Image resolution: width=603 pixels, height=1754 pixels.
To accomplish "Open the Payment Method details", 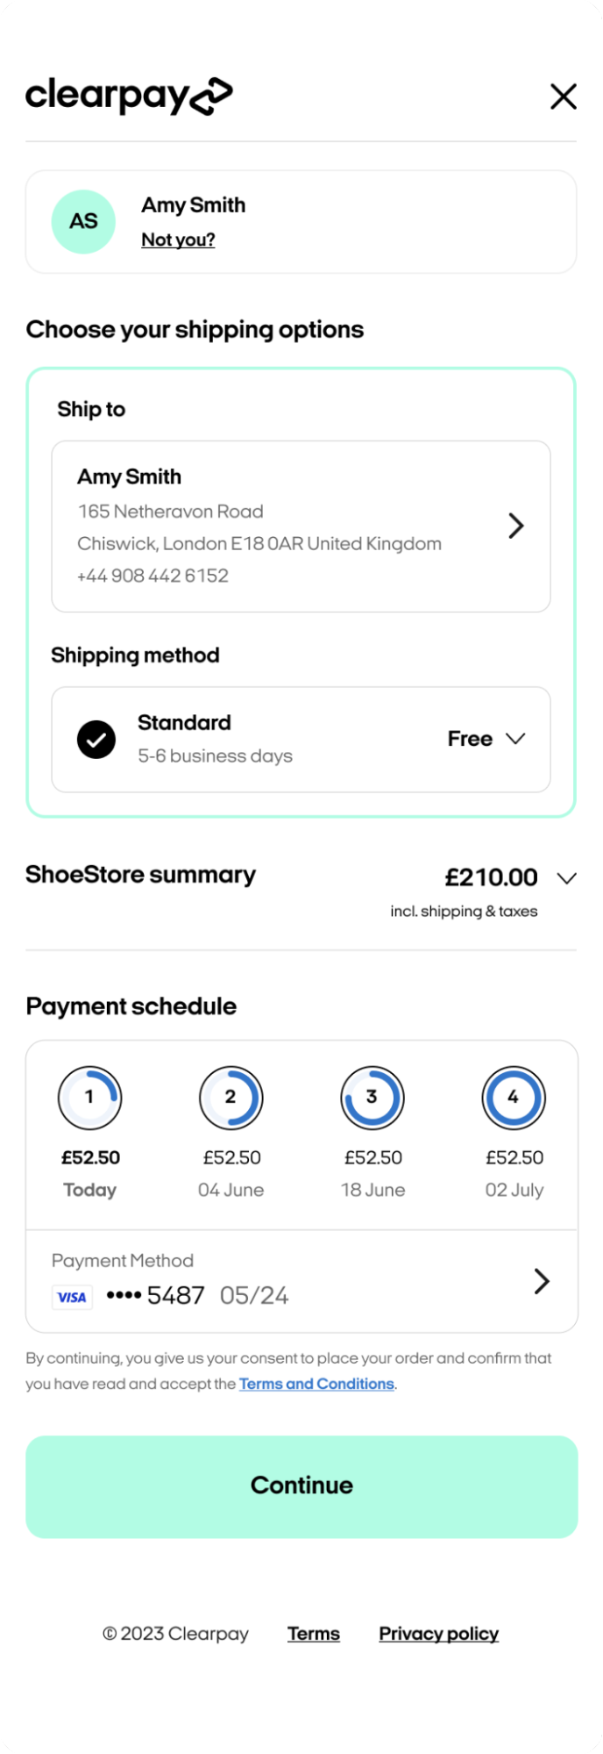I will click(542, 1281).
